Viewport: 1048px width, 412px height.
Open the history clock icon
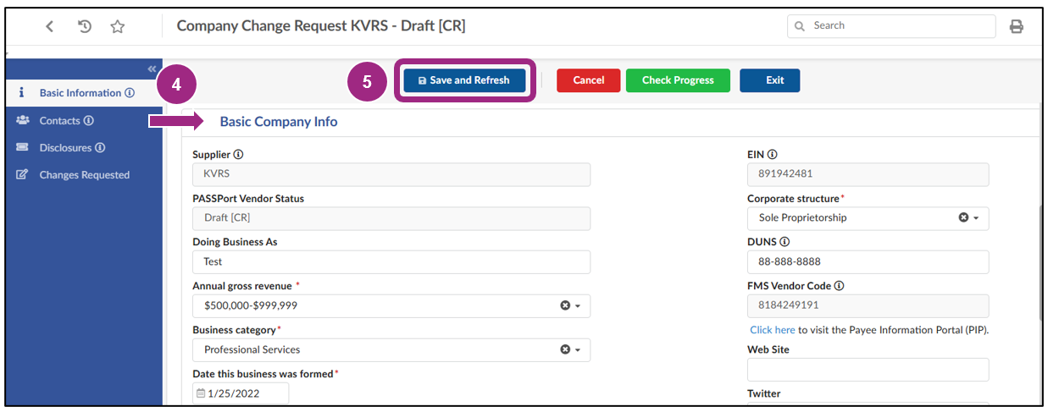[x=85, y=27]
